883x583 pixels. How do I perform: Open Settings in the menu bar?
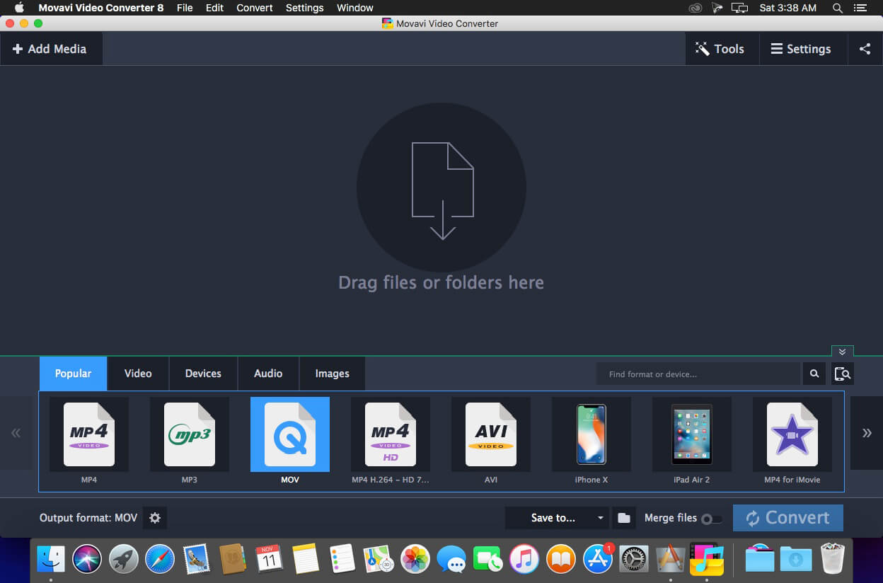305,8
